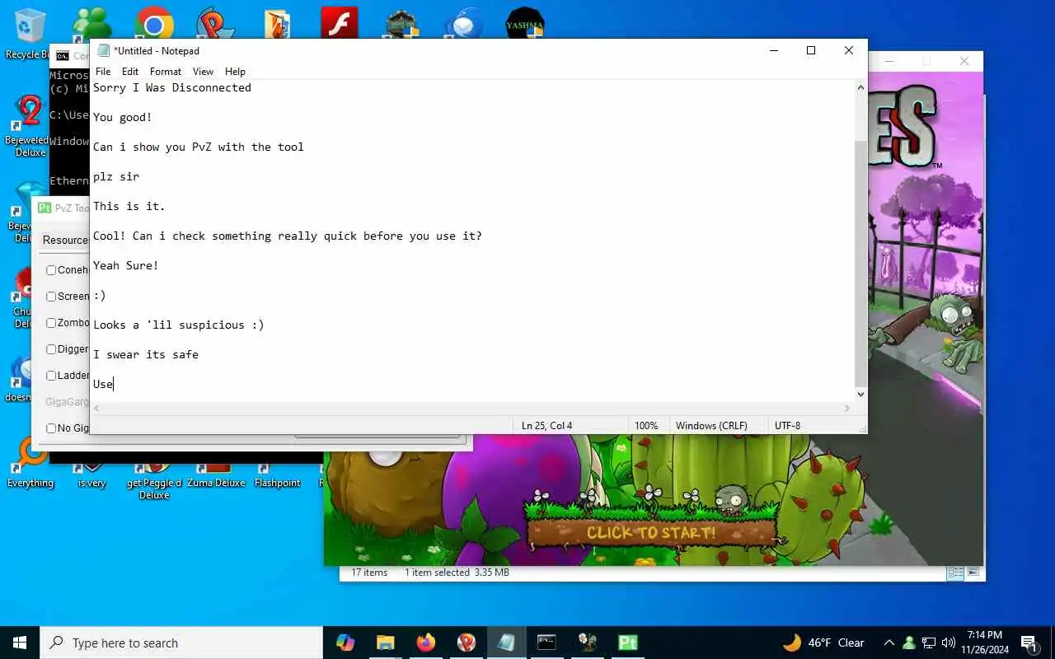Image resolution: width=1055 pixels, height=659 pixels.
Task: Show hidden system tray icons
Action: [889, 643]
